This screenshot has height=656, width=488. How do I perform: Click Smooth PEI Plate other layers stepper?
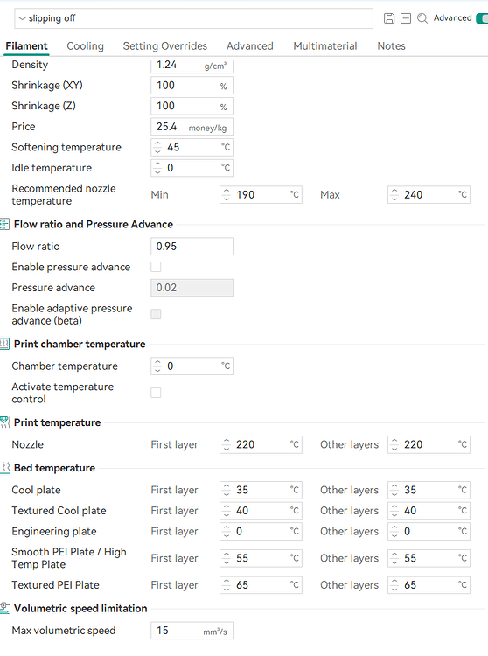click(x=394, y=558)
